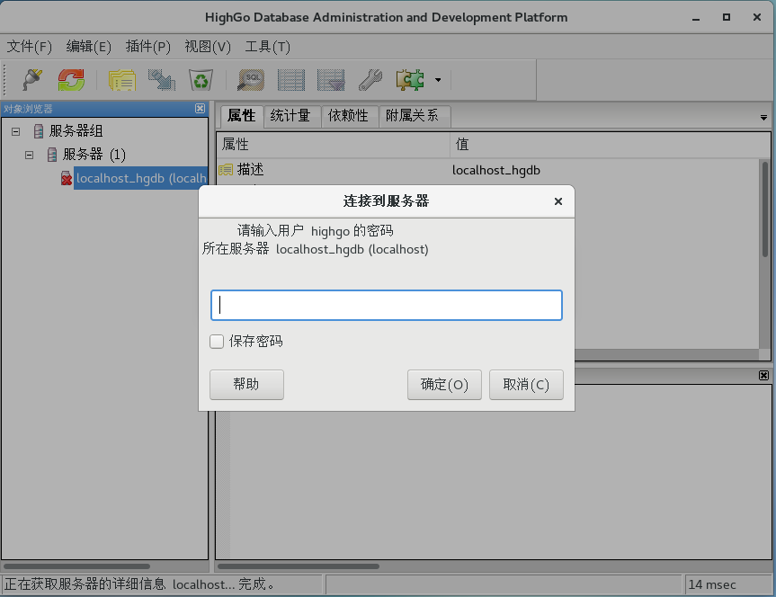776x597 pixels.
Task: Open the maintenance wrench toolbar icon
Action: click(x=370, y=80)
